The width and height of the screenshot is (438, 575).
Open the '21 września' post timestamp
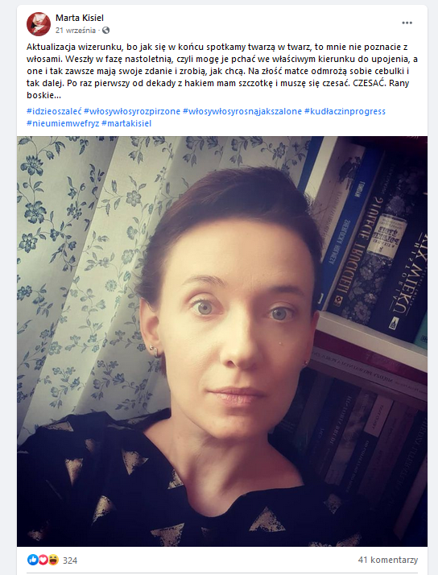coord(76,31)
